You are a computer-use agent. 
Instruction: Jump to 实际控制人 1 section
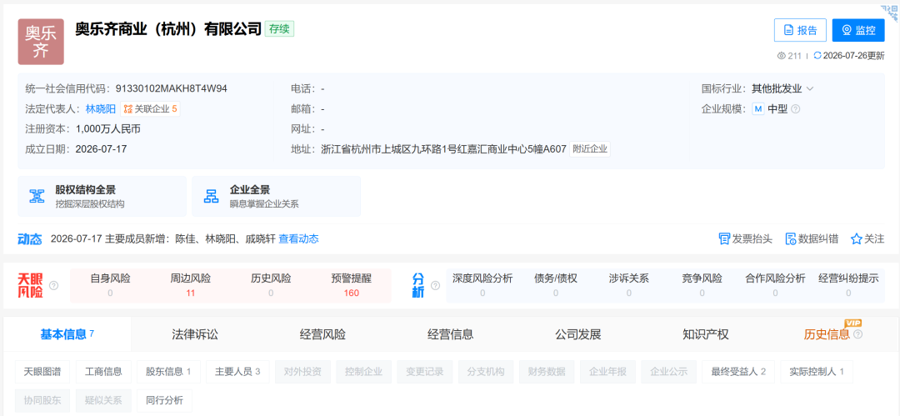817,372
